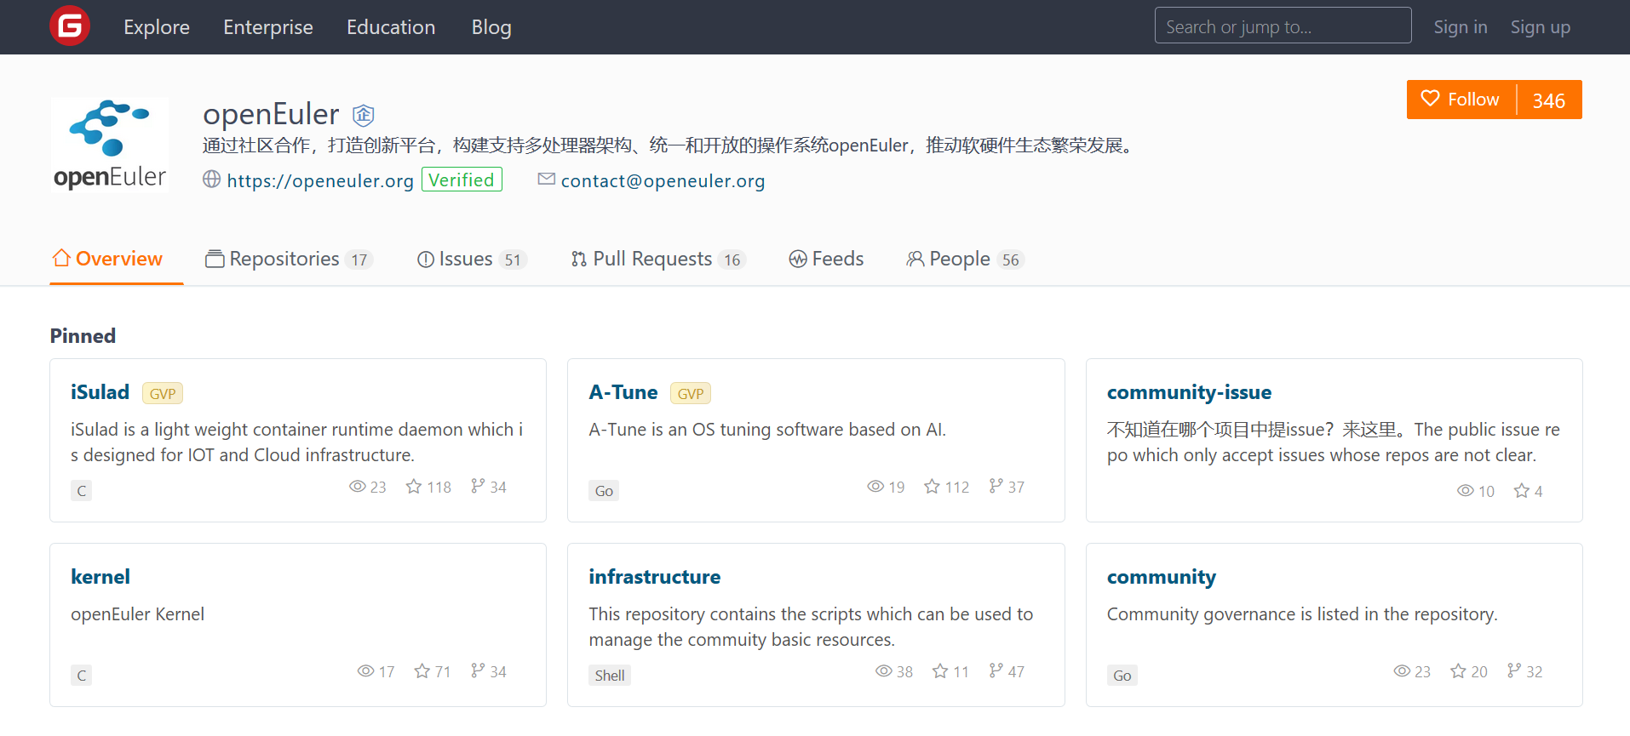Click the eye icon on community card
This screenshot has height=736, width=1630.
[x=1402, y=671]
